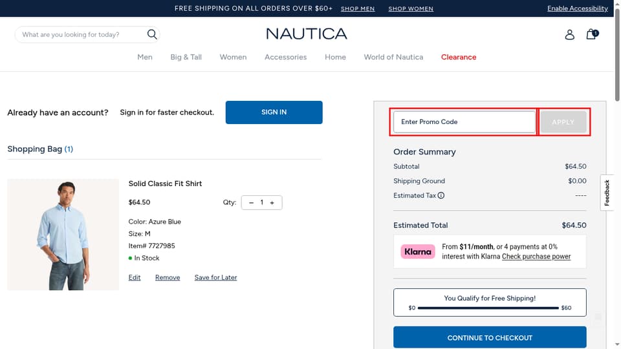The height and width of the screenshot is (349, 621).
Task: Increase shirt quantity with plus button
Action: (272, 202)
